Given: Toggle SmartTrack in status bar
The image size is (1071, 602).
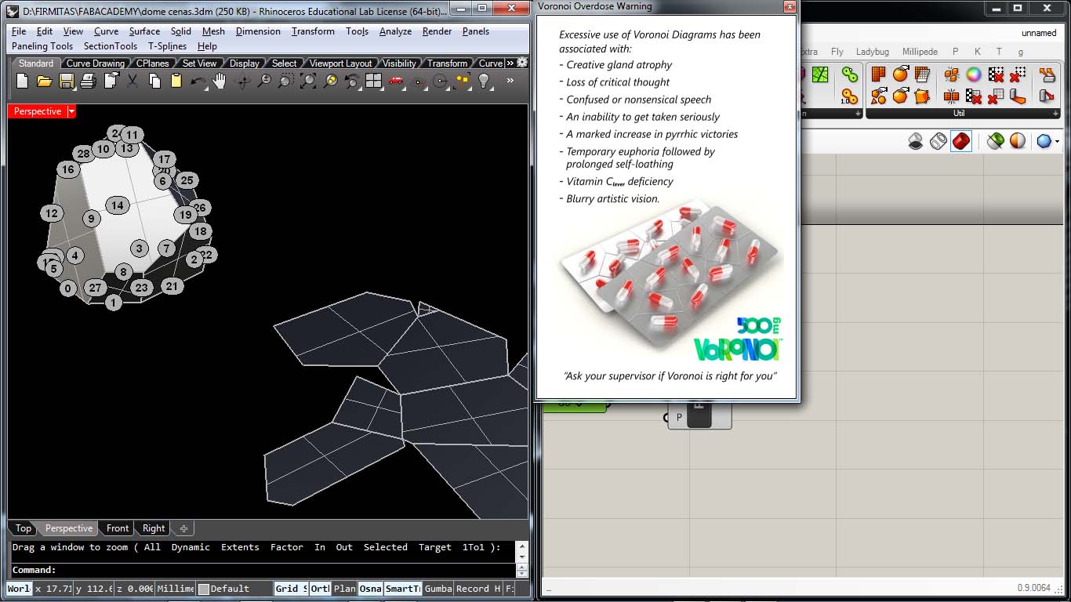Looking at the screenshot, I should click(x=403, y=589).
